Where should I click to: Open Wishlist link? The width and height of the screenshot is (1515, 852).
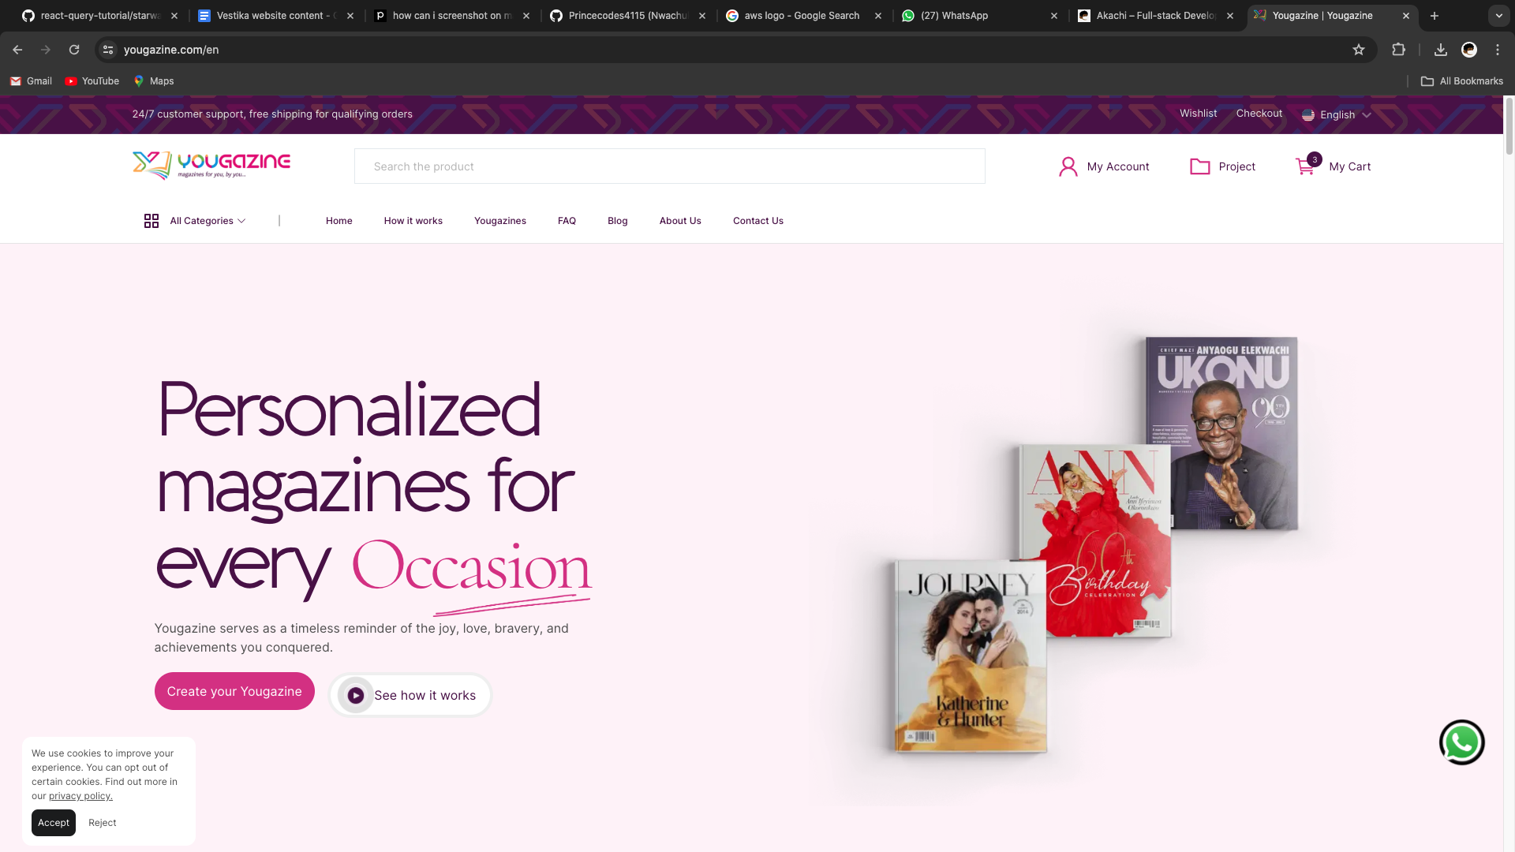[1198, 114]
